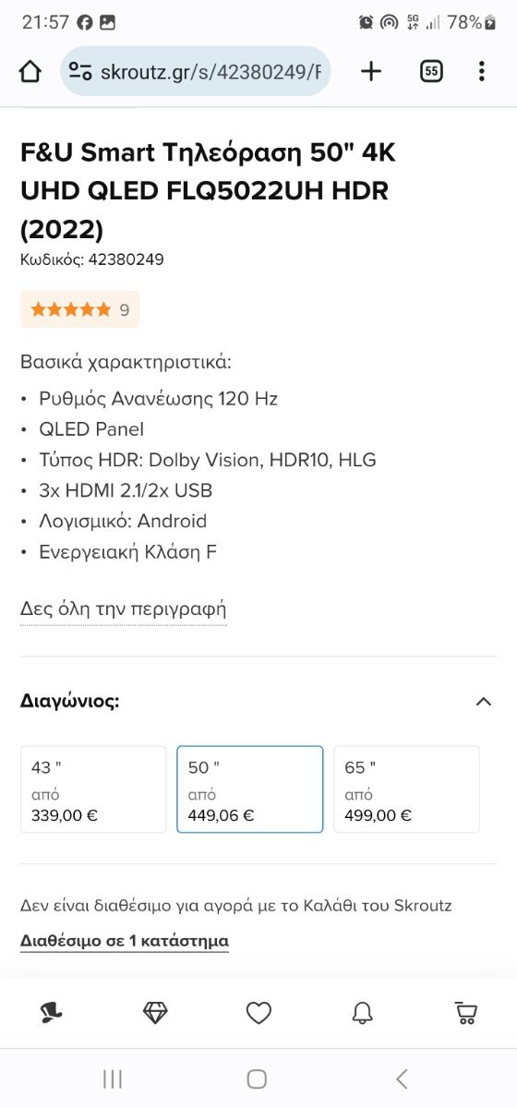Open the shopping cart icon in bottom bar
Image resolution: width=517 pixels, height=1108 pixels.
466,1013
